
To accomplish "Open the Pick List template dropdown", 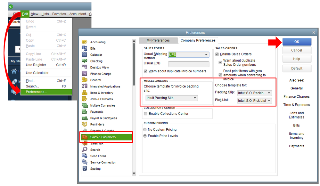I will click(254, 101).
